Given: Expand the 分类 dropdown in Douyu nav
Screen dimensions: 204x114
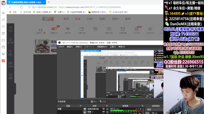Looking at the screenshot, I should point(90,19).
